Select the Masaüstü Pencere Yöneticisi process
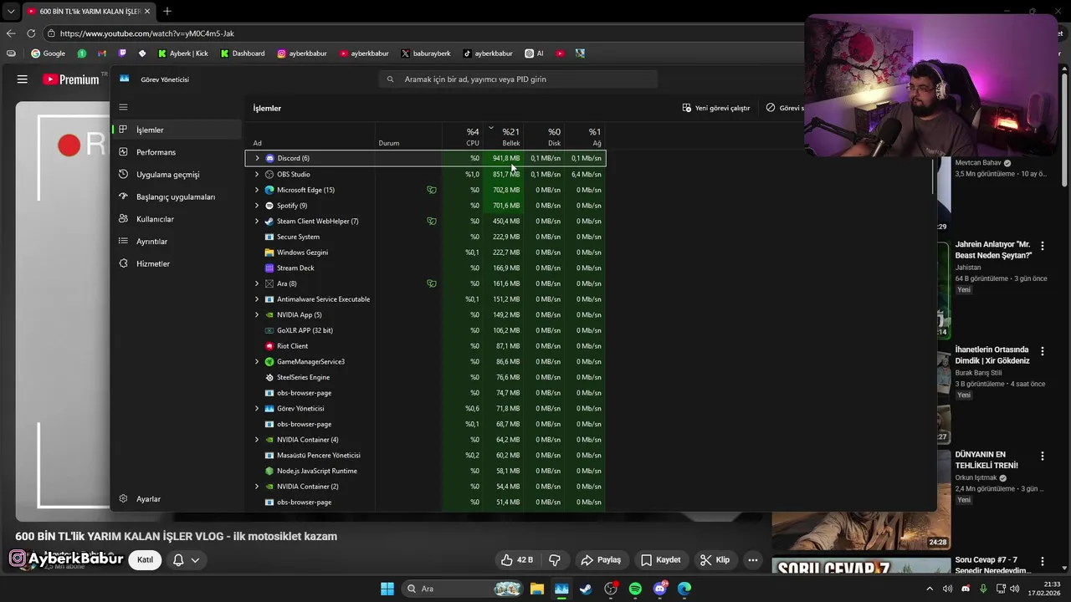This screenshot has width=1071, height=602. coord(425,456)
